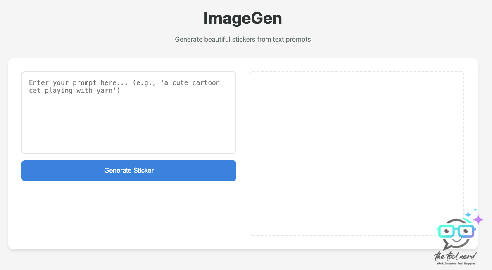This screenshot has height=270, width=492.
Task: Click the purple sparkle above the logo
Action: click(478, 220)
